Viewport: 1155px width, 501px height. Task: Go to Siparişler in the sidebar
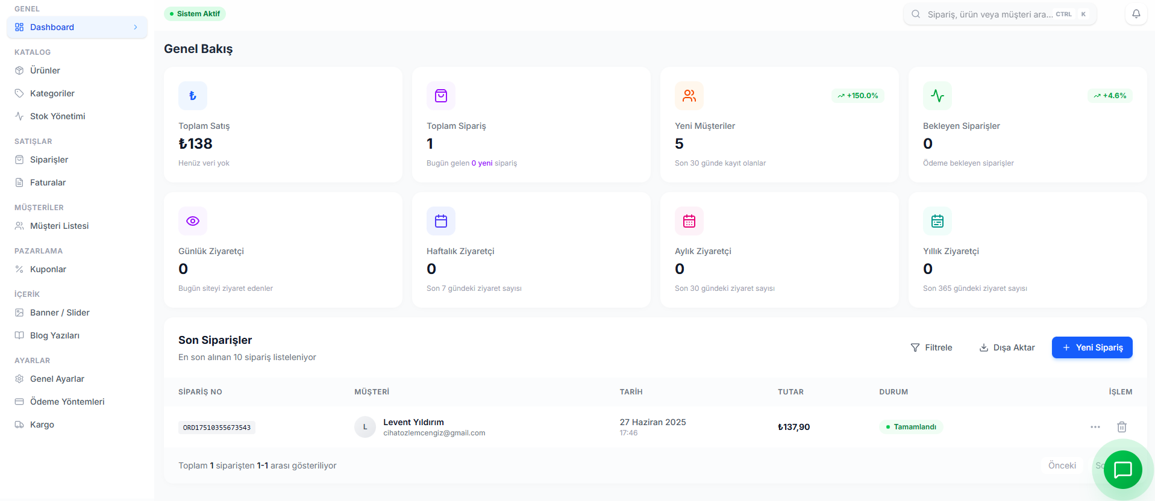tap(49, 160)
